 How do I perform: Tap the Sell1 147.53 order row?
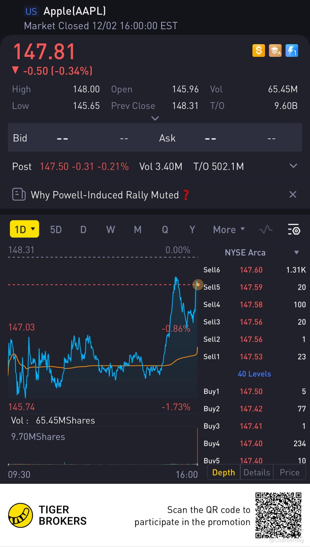[x=255, y=356]
